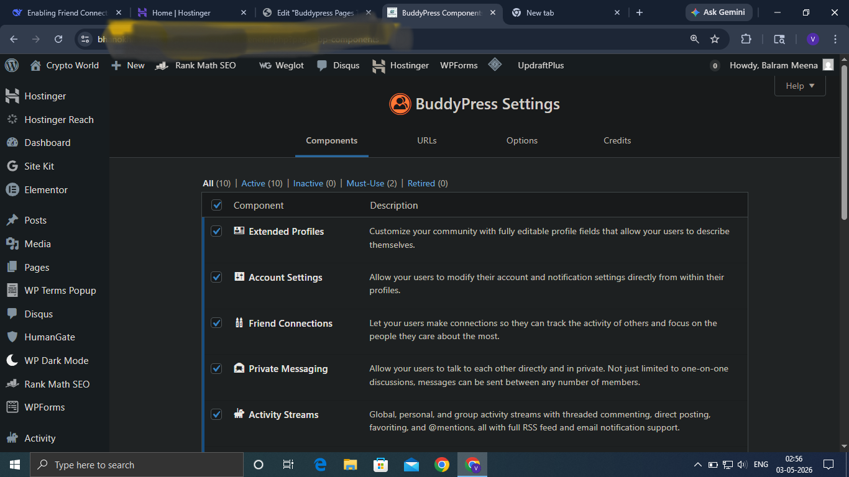Open UpdraftPlus in admin bar
Viewport: 849px width, 477px height.
[x=541, y=65]
